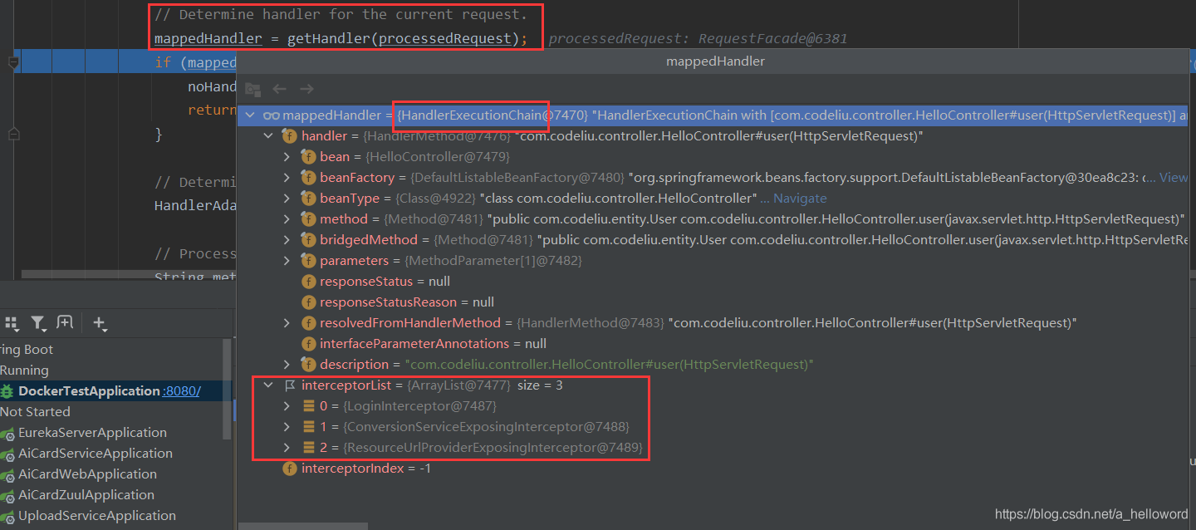Select the Running group in services tree

pyautogui.click(x=24, y=371)
